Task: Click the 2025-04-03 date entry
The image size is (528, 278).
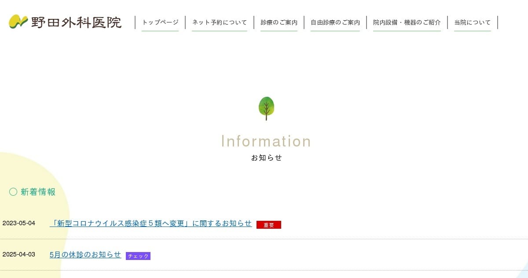Action: pos(19,254)
